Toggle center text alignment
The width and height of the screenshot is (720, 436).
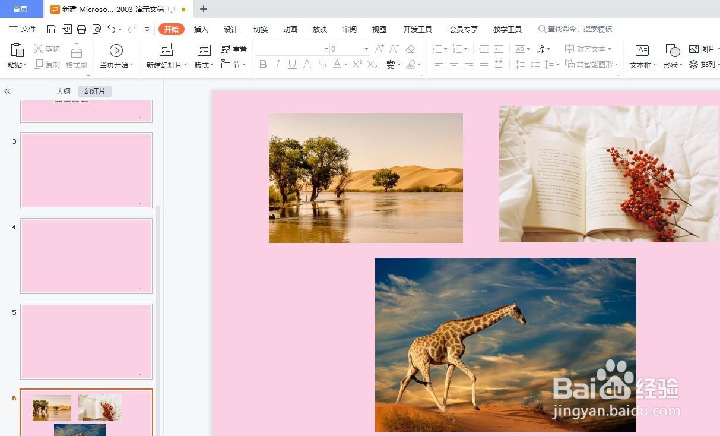tap(454, 64)
